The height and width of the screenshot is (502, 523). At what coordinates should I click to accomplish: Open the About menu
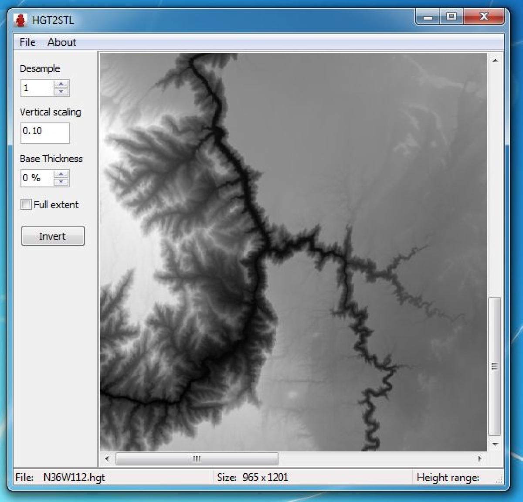(61, 42)
